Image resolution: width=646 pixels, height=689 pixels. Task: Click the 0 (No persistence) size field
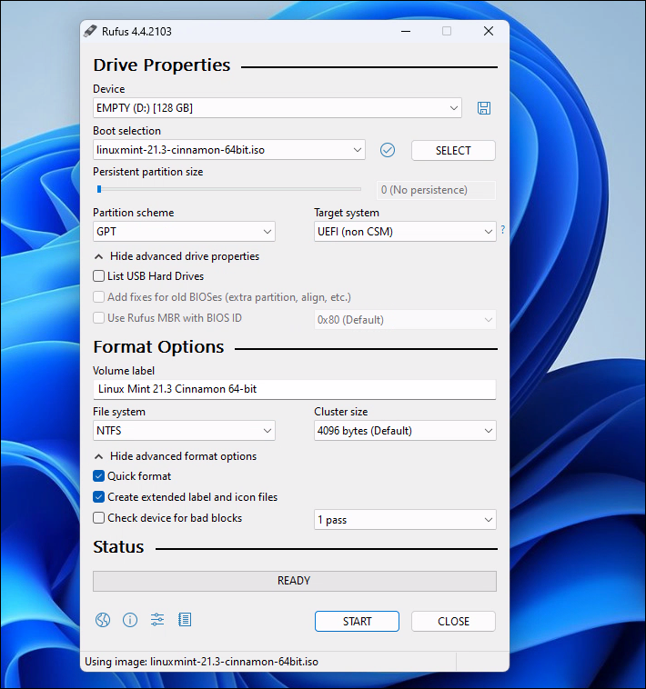436,190
